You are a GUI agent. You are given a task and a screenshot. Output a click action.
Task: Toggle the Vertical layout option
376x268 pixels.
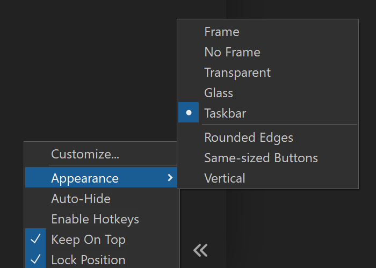[225, 178]
